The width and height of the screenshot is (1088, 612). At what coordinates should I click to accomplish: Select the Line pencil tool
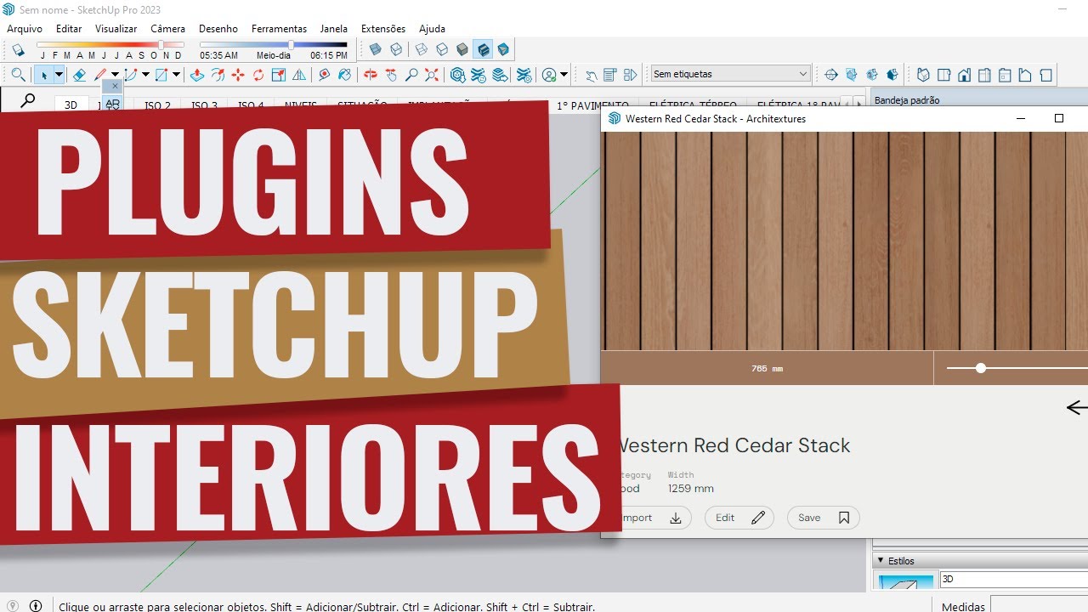click(x=100, y=75)
